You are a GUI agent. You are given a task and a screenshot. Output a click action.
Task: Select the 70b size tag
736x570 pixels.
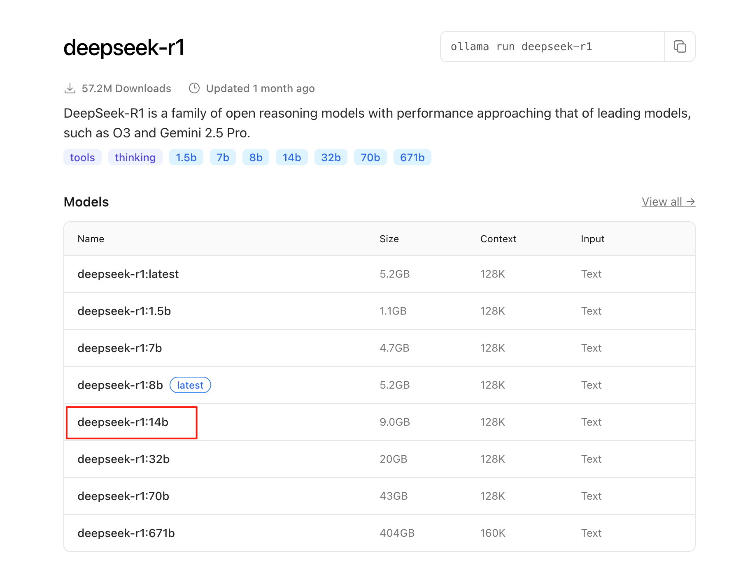click(370, 157)
